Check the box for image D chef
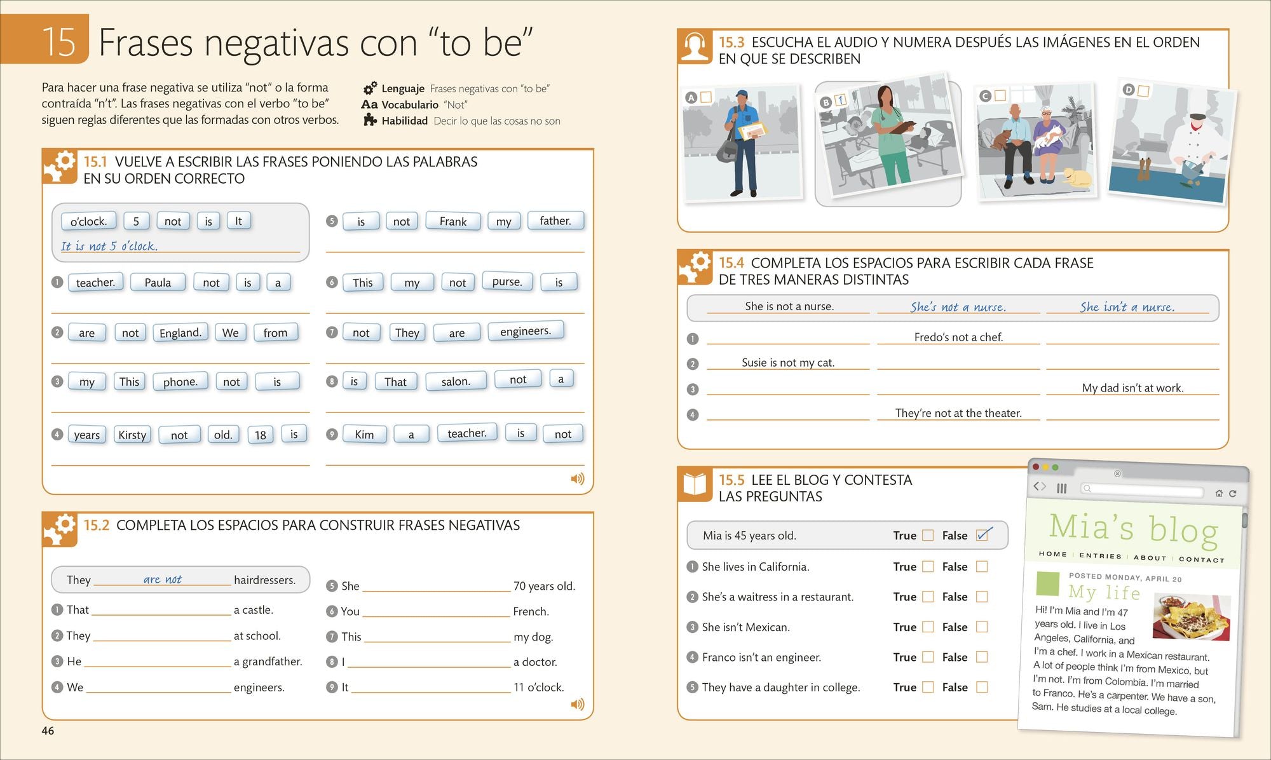Viewport: 1271px width, 760px height. (x=1143, y=91)
